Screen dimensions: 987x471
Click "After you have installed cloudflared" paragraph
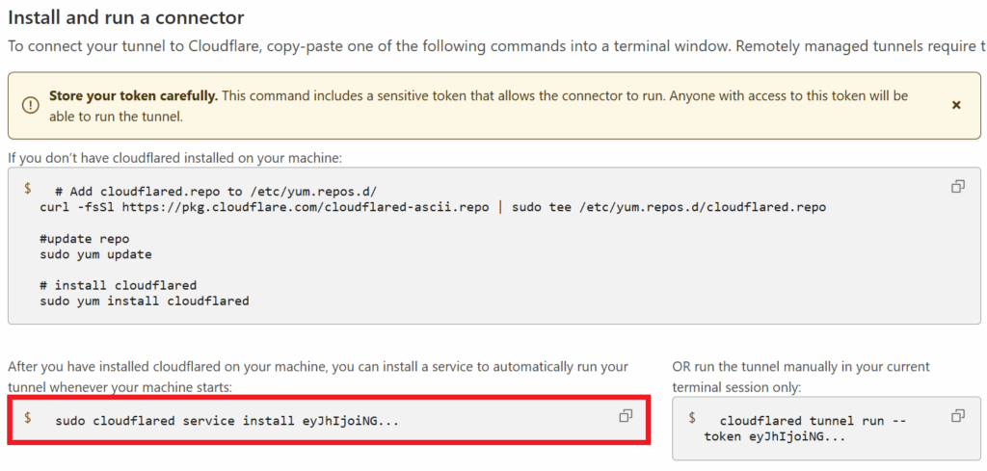[x=318, y=378]
